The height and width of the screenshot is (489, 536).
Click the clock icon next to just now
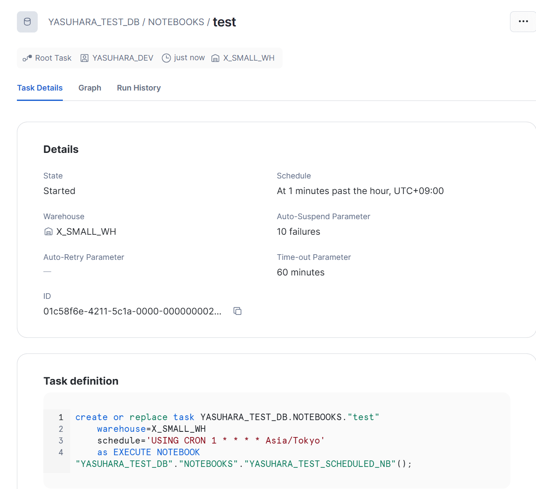point(166,58)
